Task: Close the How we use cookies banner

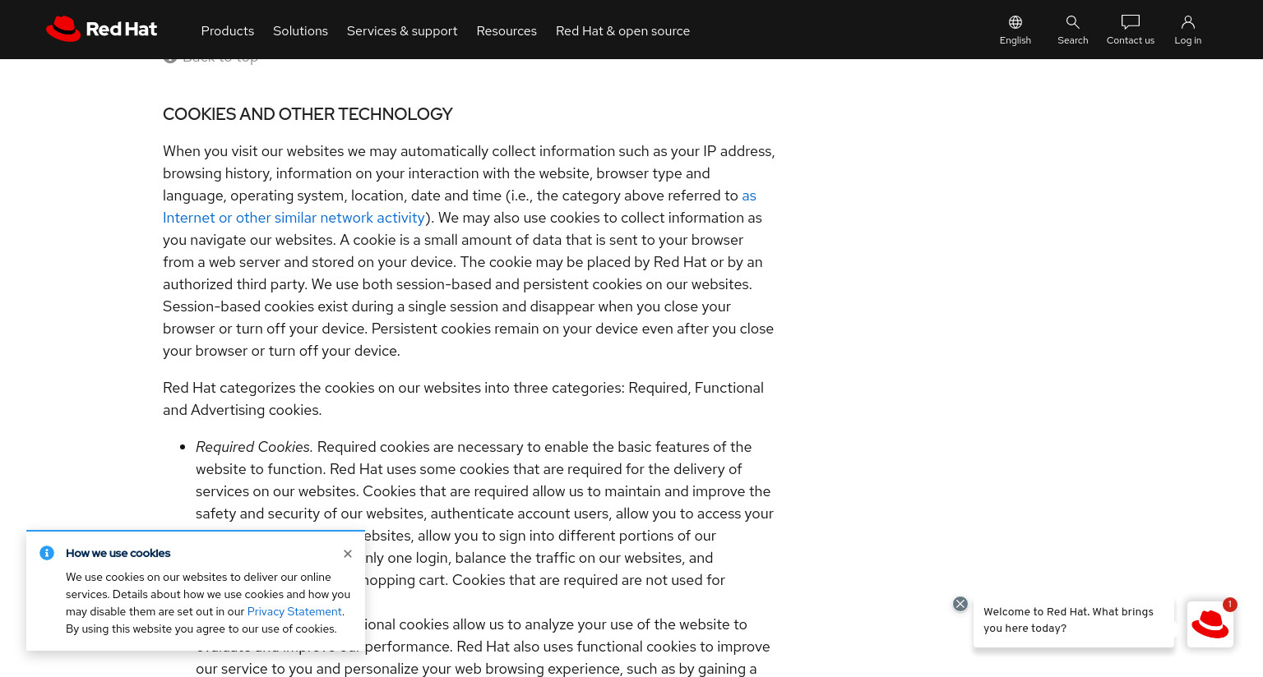Action: pos(348,554)
